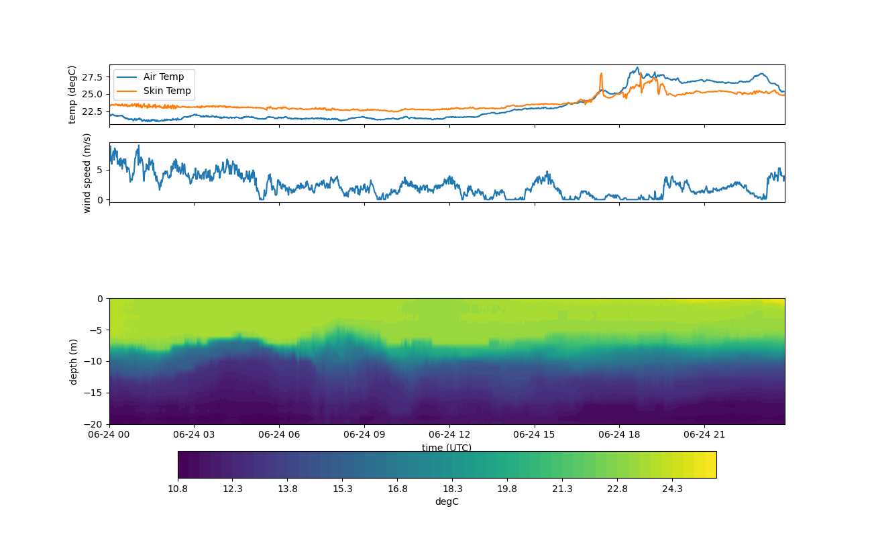The width and height of the screenshot is (872, 537).
Task: Click the blue line sample in the legend
Action: pos(127,77)
